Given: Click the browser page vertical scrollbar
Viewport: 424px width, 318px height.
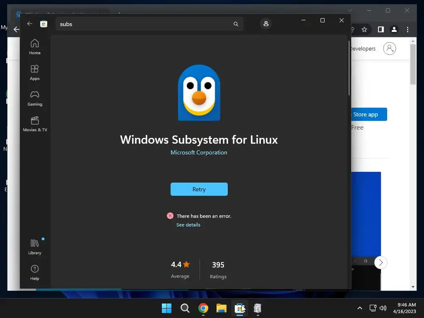Looking at the screenshot, I should point(413,64).
